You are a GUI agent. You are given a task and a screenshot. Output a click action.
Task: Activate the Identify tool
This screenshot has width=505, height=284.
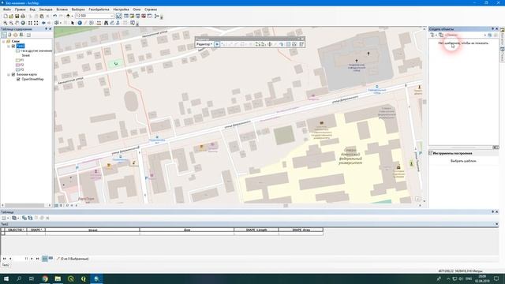click(x=80, y=23)
